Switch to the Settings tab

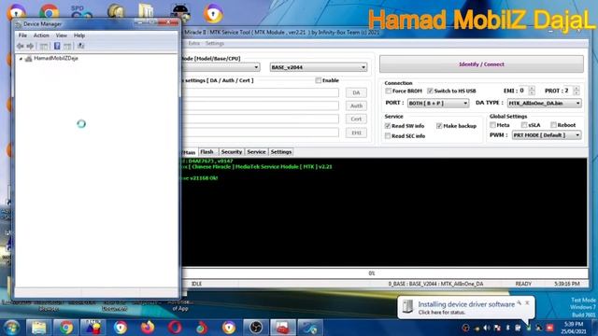click(x=281, y=152)
